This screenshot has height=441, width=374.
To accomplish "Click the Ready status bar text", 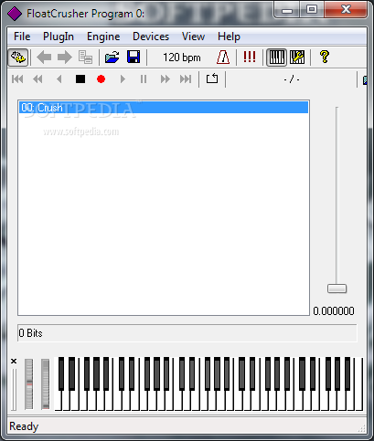I will (x=24, y=426).
